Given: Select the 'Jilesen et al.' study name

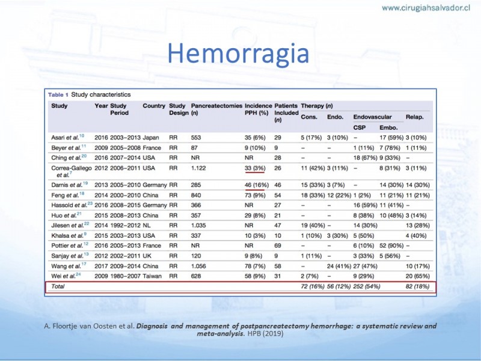Looking at the screenshot, I should 67,225.
